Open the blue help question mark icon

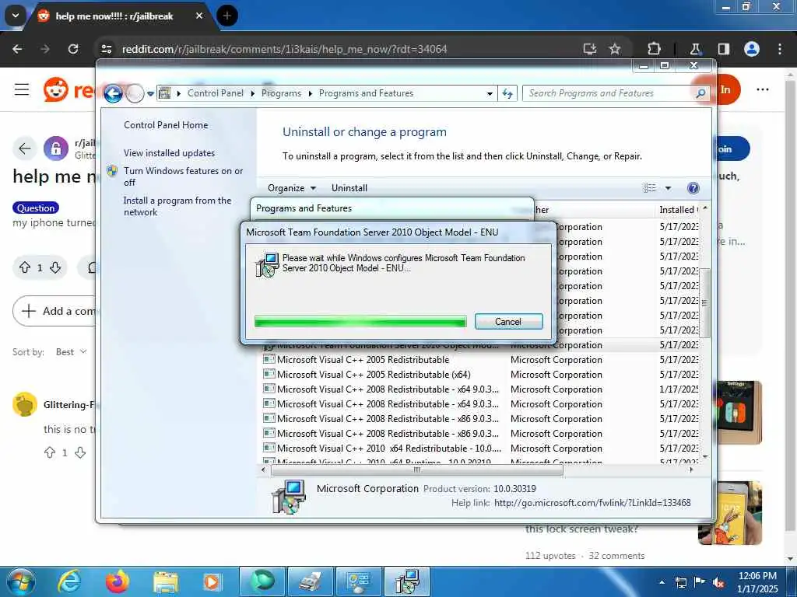[693, 188]
